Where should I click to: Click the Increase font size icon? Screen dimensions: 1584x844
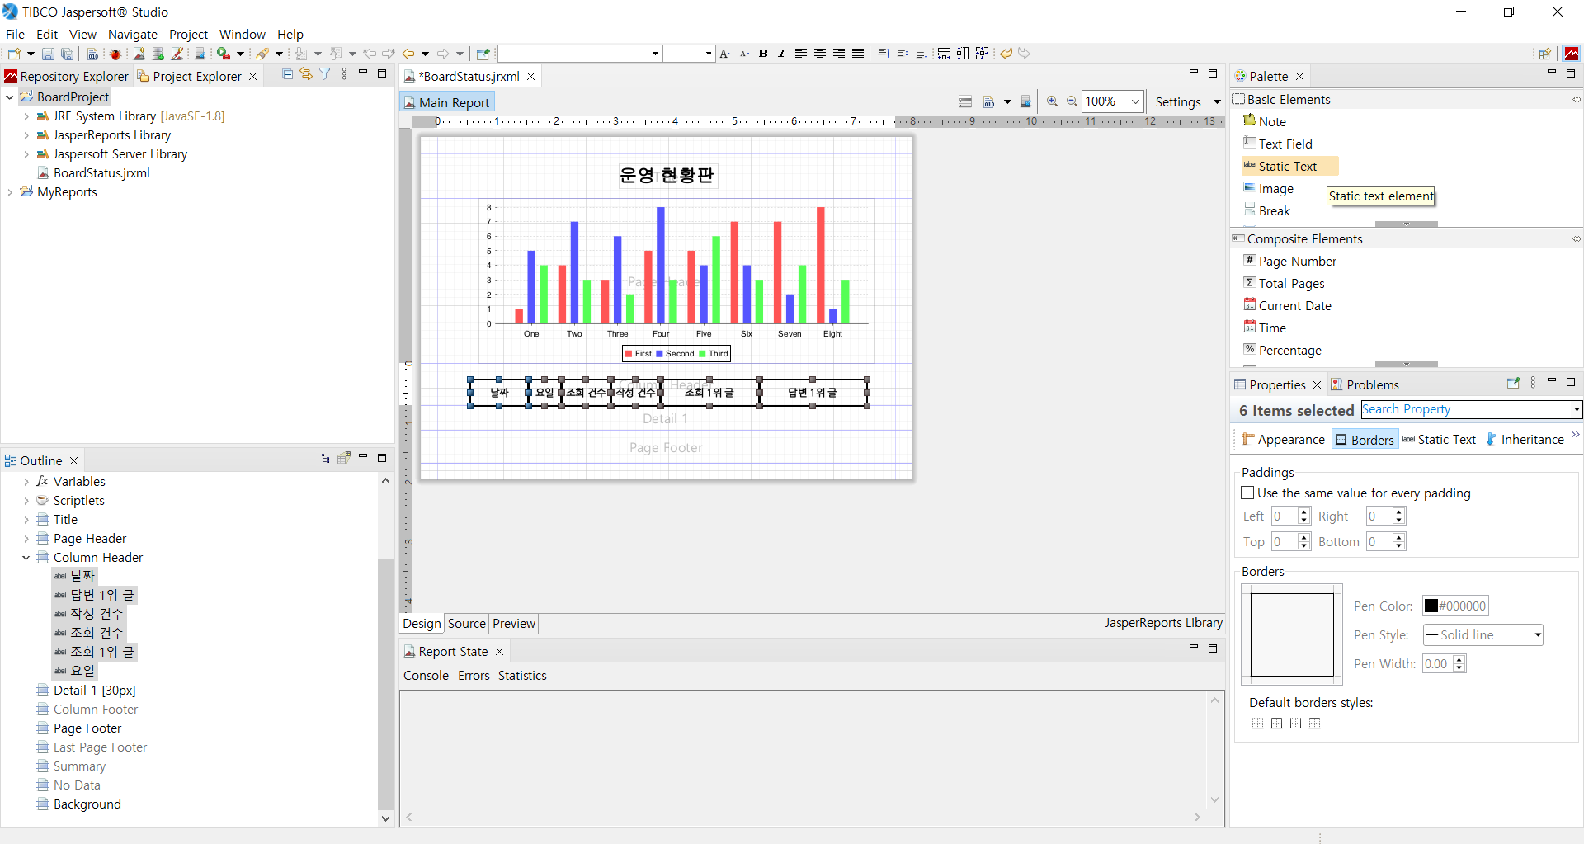[725, 54]
